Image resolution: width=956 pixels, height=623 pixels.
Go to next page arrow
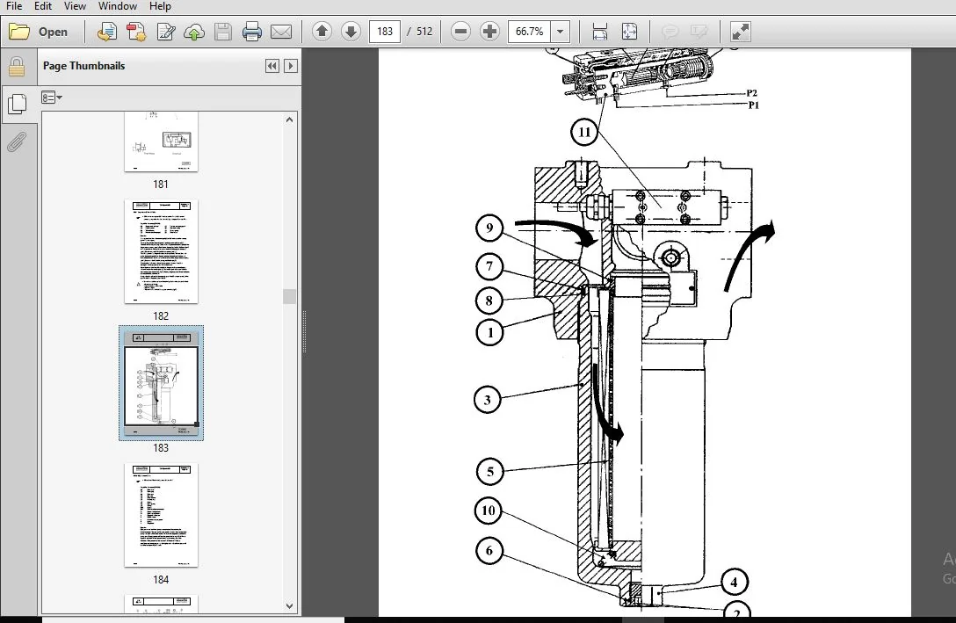pos(351,32)
